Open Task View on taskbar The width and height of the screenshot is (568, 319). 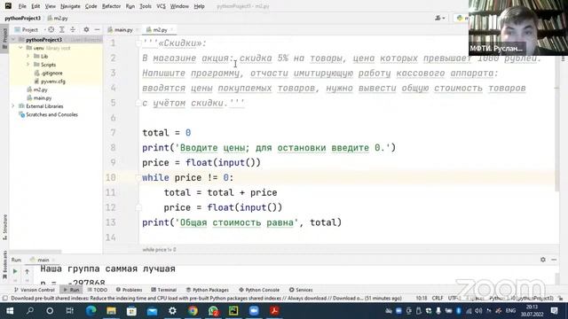[x=69, y=311]
